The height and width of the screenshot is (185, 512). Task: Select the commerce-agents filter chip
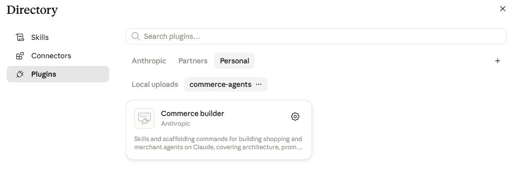[220, 84]
